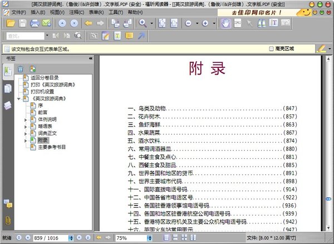Open the pages thumbnail panel icon
Viewport: 334px width, 244px height.
click(8, 89)
